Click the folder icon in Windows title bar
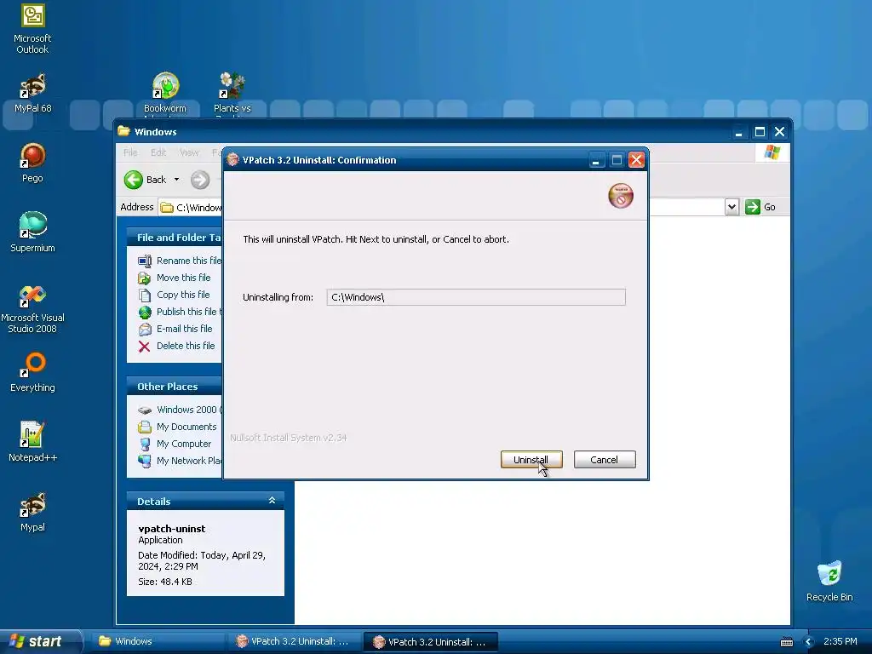872x654 pixels. (x=123, y=131)
